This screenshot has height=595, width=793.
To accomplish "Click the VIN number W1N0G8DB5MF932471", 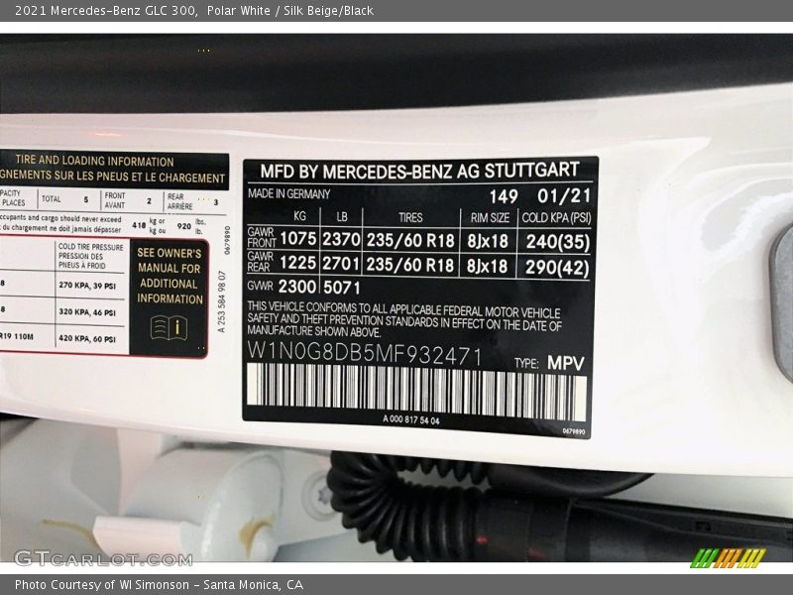I will point(365,356).
